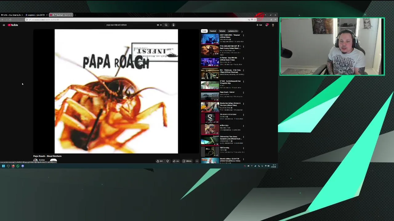
Task: Open the Million Days video thumbnail
Action: click(x=210, y=129)
